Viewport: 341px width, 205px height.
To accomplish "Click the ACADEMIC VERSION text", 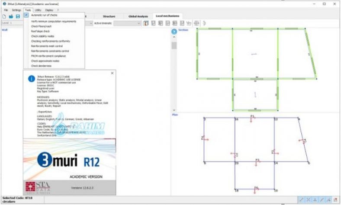I will (86, 177).
